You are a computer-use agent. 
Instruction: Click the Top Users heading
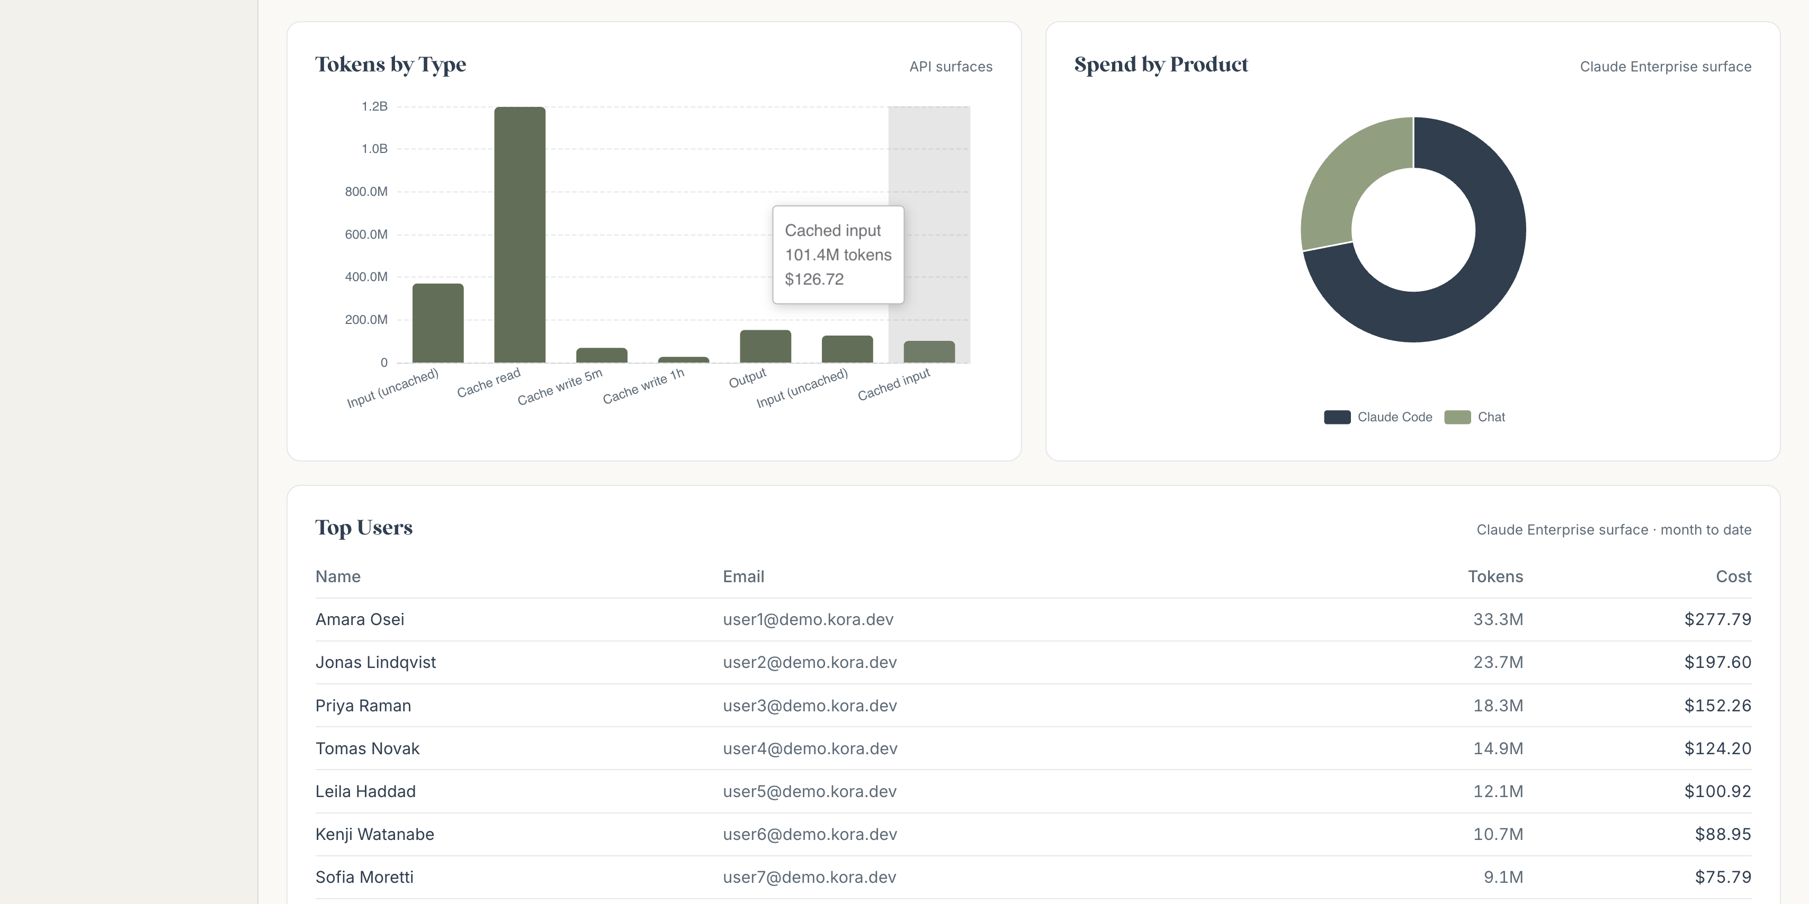(364, 528)
